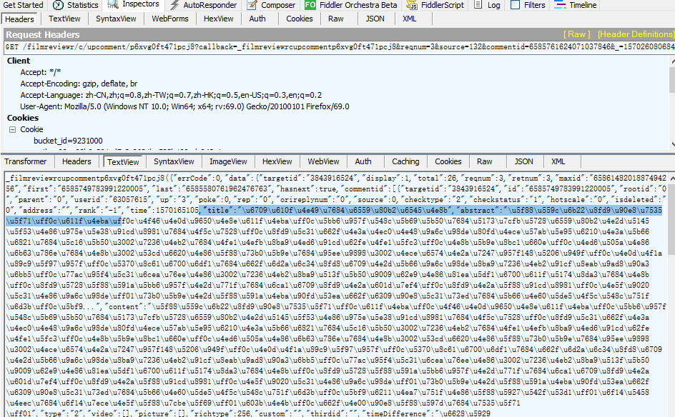The height and width of the screenshot is (417, 675).
Task: Click the Cookies section heading
Action: pos(23,118)
